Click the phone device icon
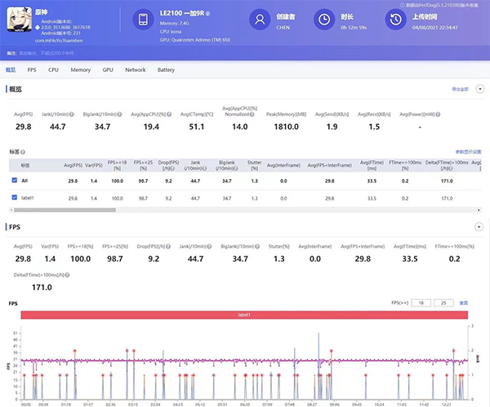This screenshot has height=407, width=490. click(x=143, y=20)
